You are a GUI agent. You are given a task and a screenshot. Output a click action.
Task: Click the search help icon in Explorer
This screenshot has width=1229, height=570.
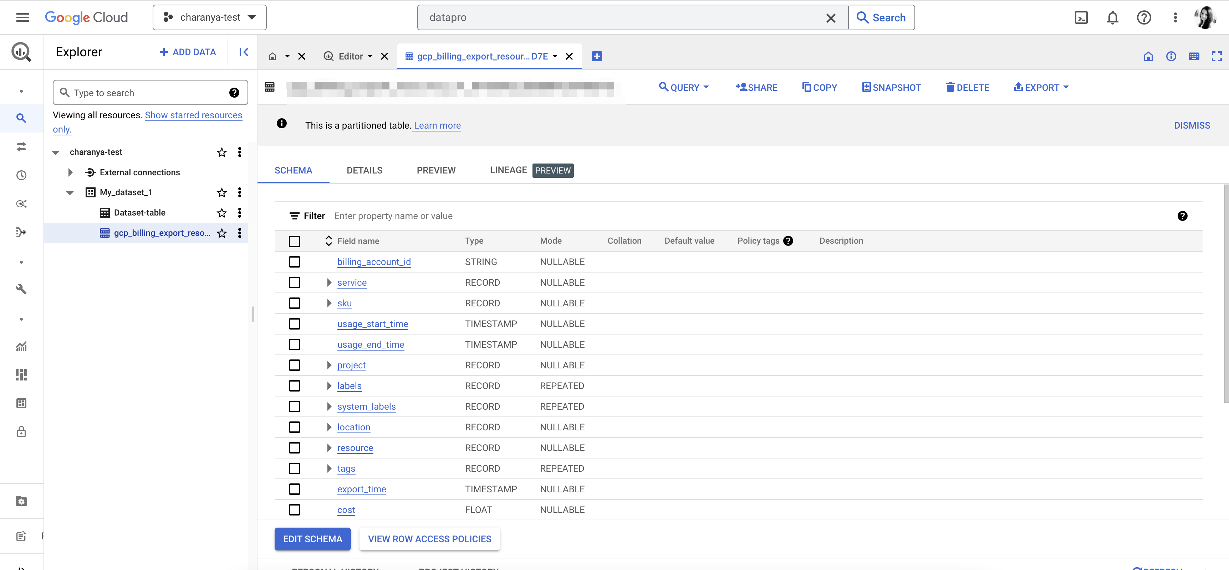234,93
